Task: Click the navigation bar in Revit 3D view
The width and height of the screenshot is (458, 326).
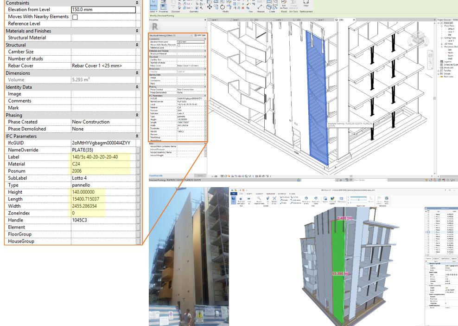Action: 430,60
